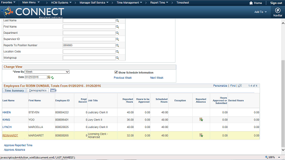Image resolution: width=285 pixels, height=160 pixels.
Task: Click the Department lookup magnifier
Action: 118,33
